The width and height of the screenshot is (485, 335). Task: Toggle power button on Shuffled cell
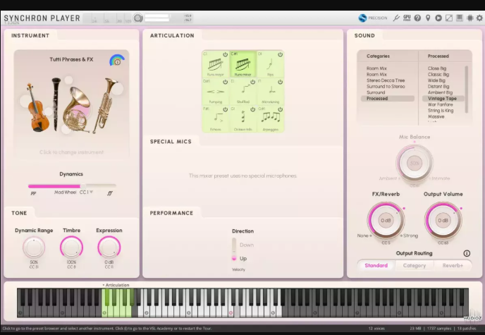coord(252,82)
